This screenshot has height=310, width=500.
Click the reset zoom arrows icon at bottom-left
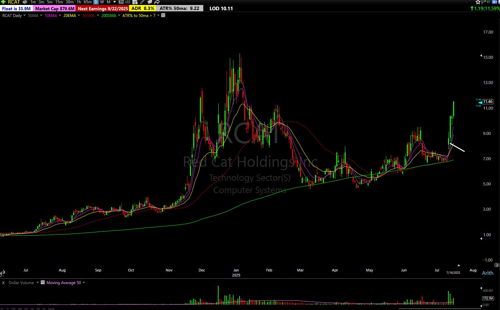tap(3, 273)
